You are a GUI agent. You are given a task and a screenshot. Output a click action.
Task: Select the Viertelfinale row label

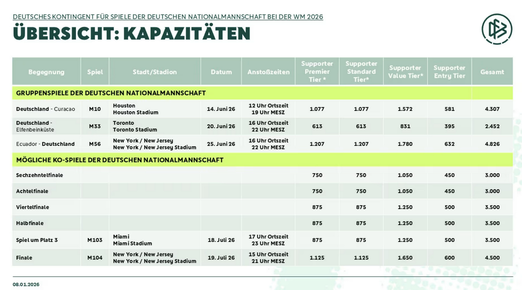(33, 207)
